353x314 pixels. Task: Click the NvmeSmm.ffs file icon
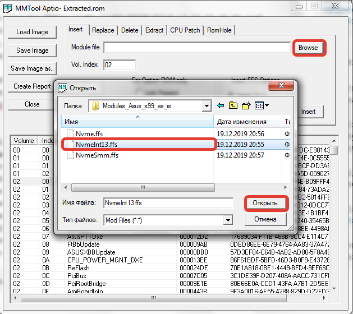(70, 155)
